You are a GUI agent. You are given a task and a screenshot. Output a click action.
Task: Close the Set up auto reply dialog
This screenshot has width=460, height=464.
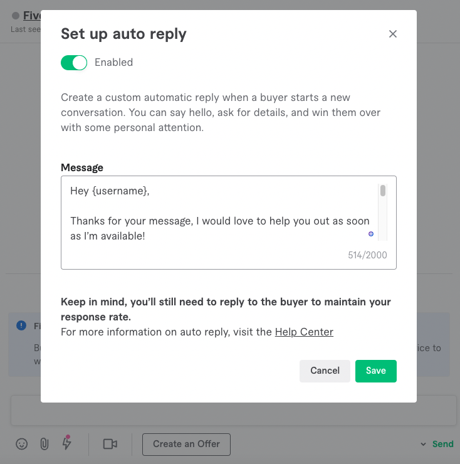pyautogui.click(x=392, y=34)
